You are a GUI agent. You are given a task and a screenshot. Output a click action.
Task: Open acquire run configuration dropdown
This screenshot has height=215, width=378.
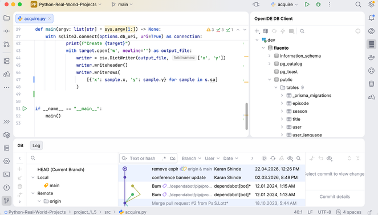pyautogui.click(x=284, y=5)
